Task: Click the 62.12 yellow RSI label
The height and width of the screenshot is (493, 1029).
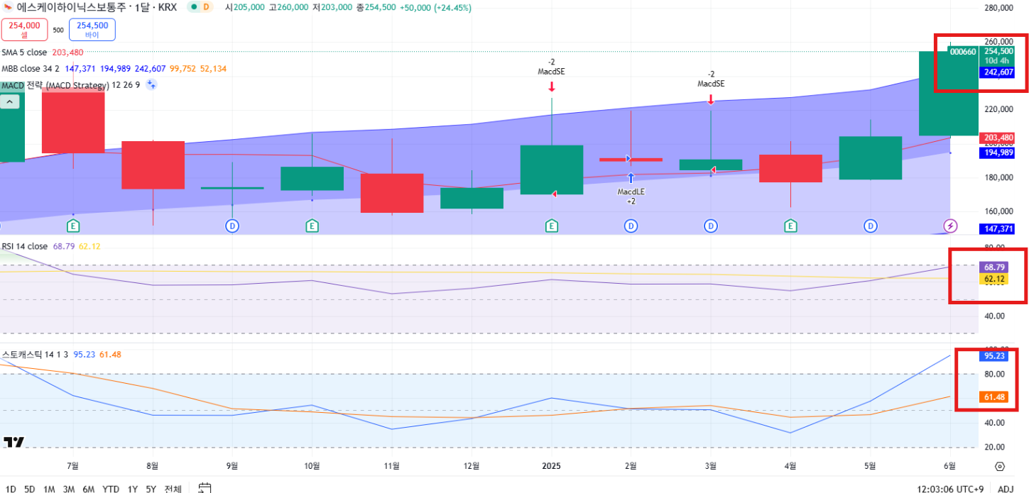Action: [x=993, y=279]
